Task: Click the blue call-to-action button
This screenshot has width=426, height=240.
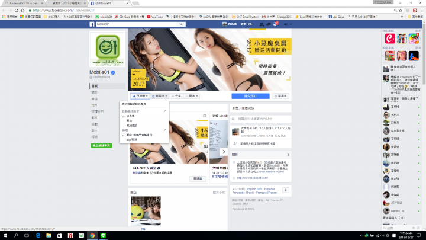Action: [x=250, y=96]
